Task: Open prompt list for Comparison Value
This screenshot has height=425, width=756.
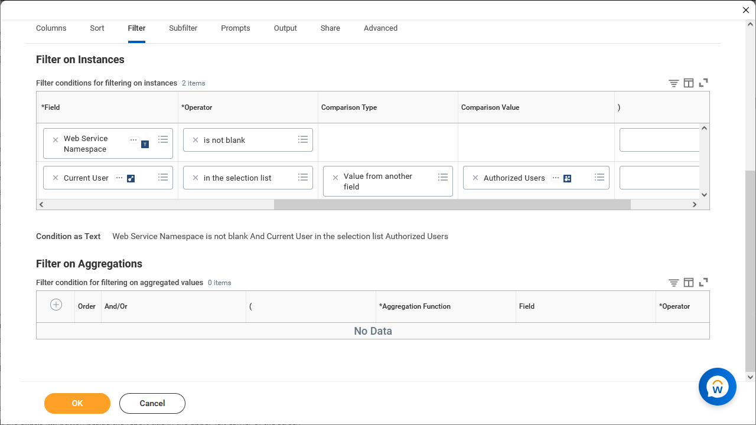Action: [599, 177]
